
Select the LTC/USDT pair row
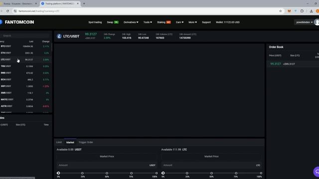pos(25,60)
